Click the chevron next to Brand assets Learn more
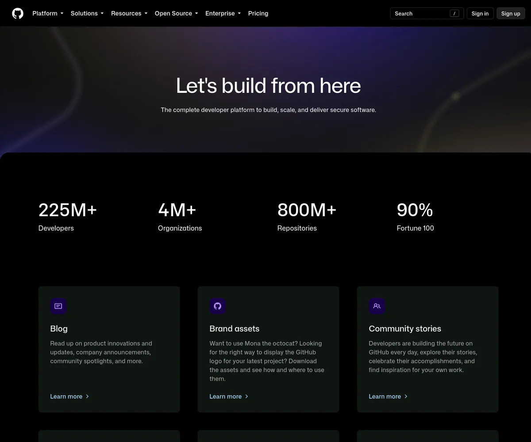This screenshot has width=531, height=442. pos(246,396)
